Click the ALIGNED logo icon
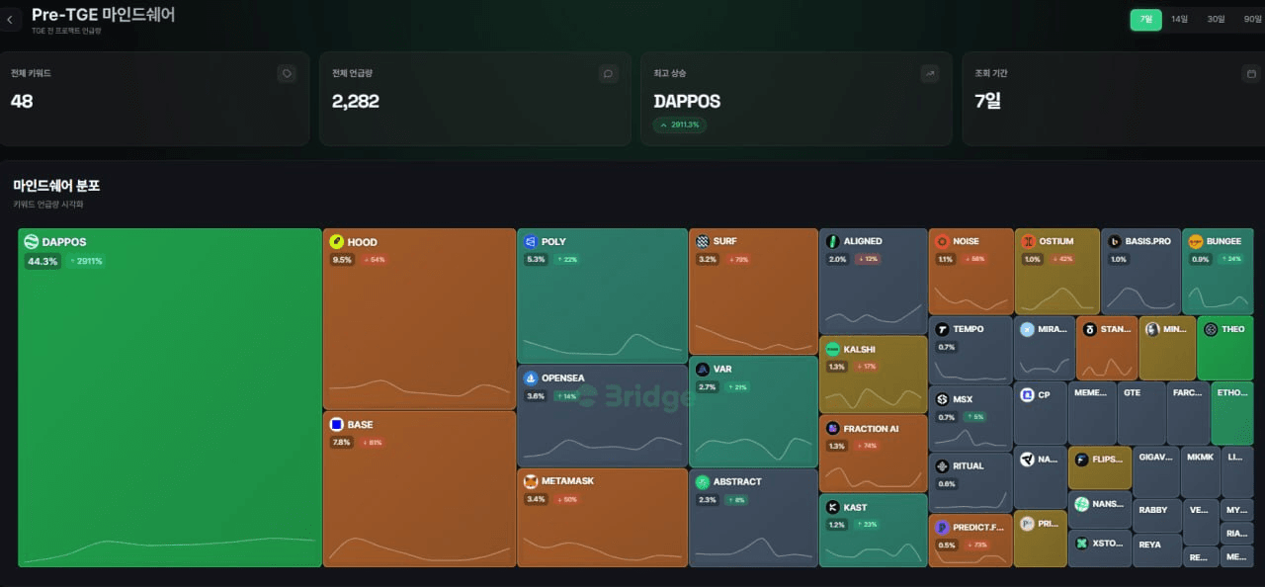 (x=833, y=241)
